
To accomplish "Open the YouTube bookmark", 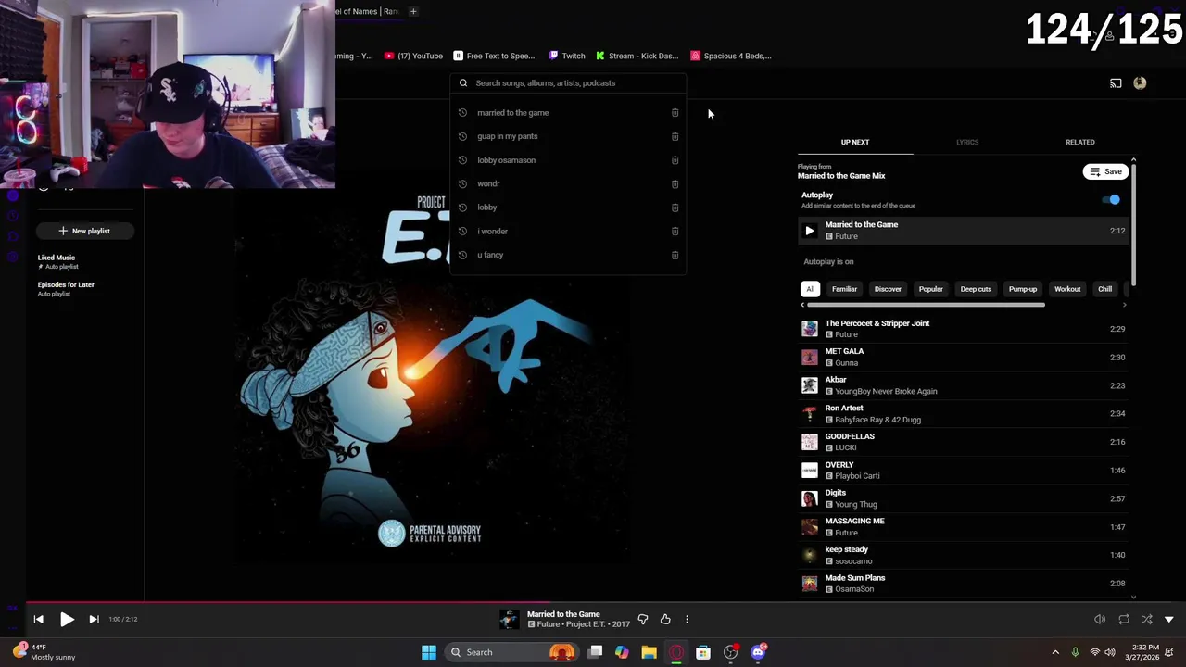I will (413, 56).
